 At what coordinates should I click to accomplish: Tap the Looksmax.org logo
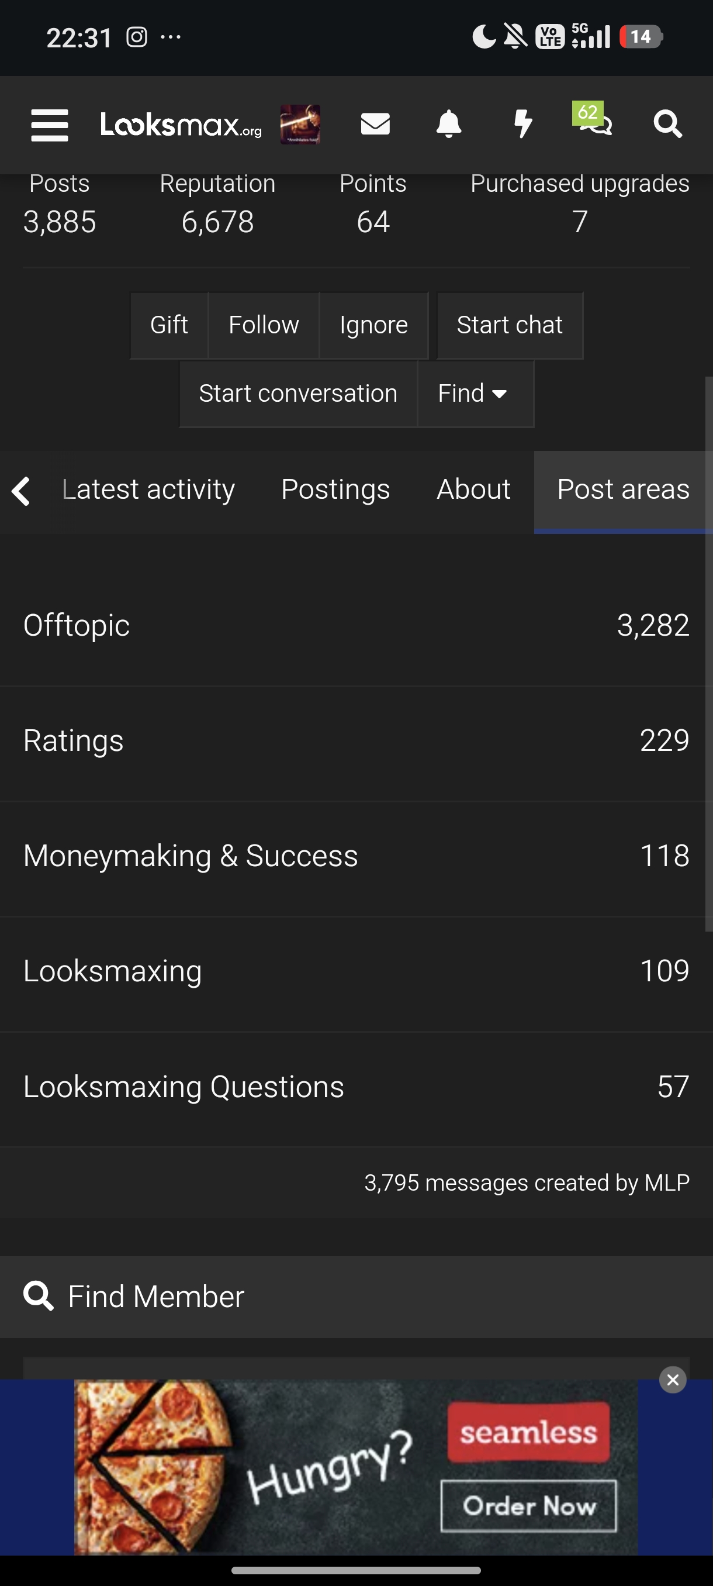[x=181, y=125]
